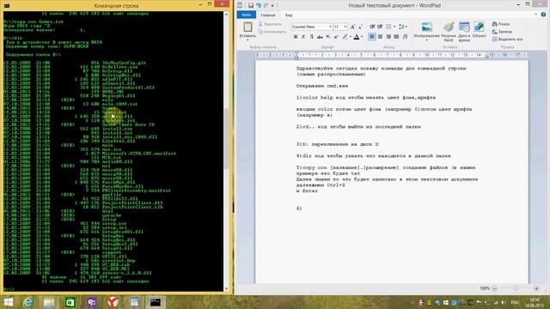Viewport: 550px width, 309px height.
Task: Toggle italic formatting in WordPad
Action: pos(303,37)
